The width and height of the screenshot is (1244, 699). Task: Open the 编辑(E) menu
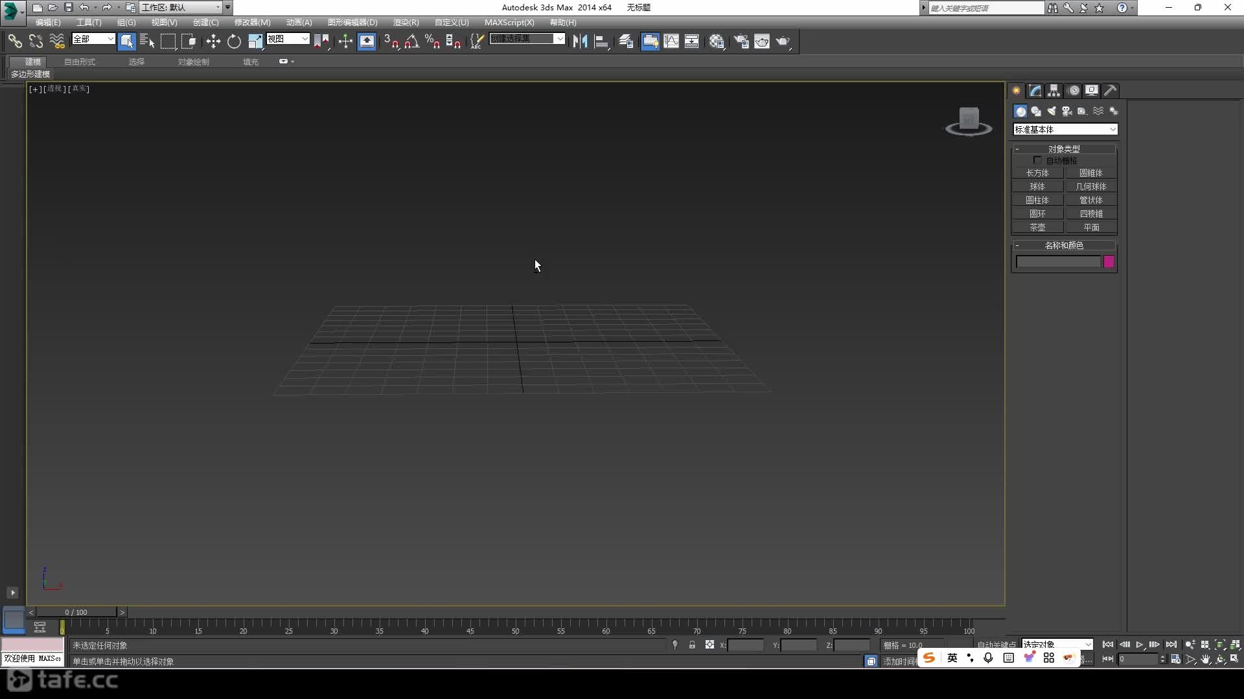click(48, 22)
